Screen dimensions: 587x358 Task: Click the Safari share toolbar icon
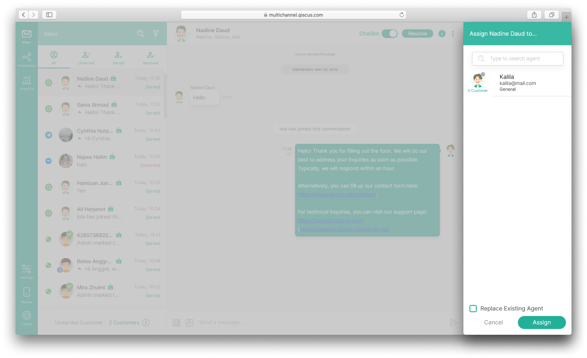click(x=534, y=15)
